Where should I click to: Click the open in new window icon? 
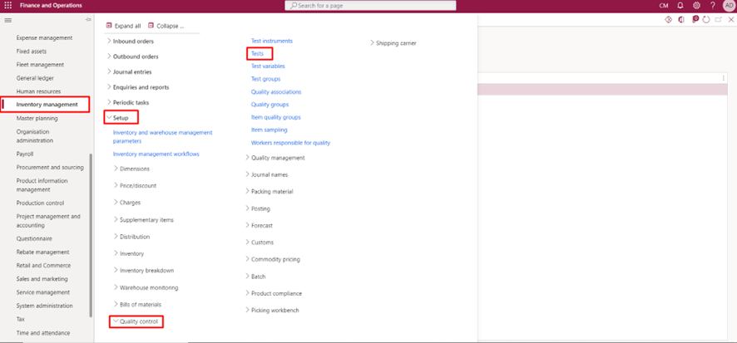(x=718, y=20)
